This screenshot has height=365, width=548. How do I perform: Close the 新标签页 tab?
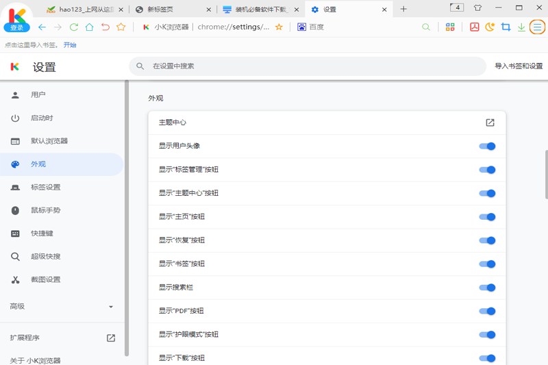click(209, 10)
